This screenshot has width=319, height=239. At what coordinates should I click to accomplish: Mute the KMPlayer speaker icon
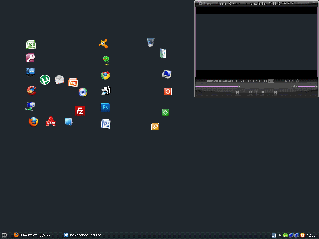(x=295, y=86)
